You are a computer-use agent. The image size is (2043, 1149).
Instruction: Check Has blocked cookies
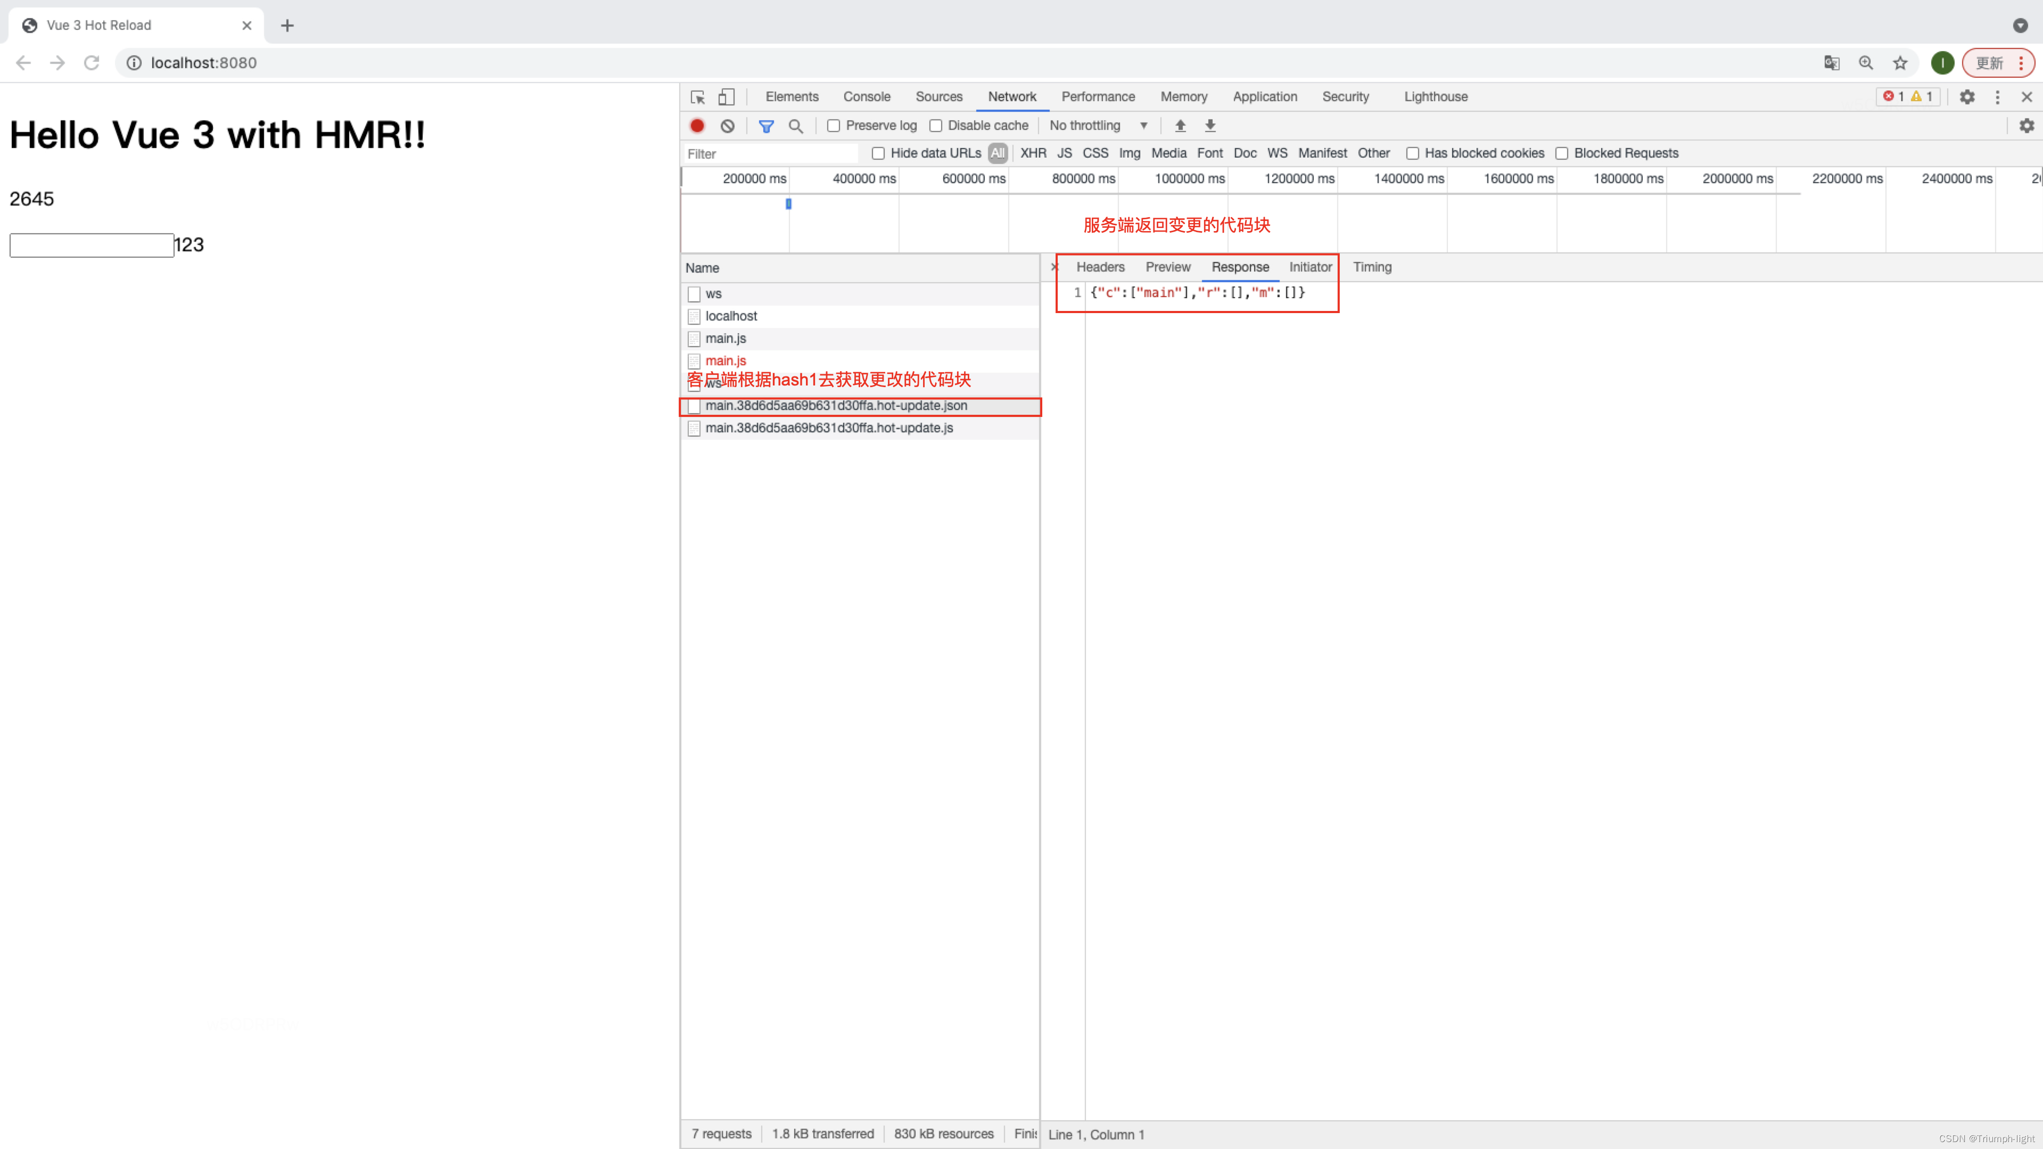[1413, 153]
